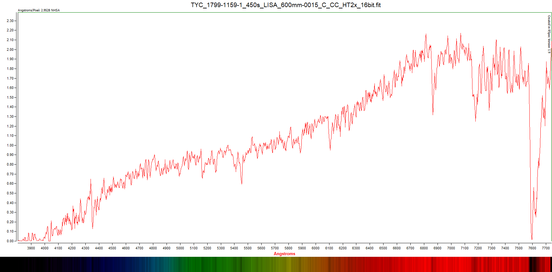The image size is (552, 272).
Task: Click the 6500 tick on the x-axis
Action: pyautogui.click(x=383, y=248)
